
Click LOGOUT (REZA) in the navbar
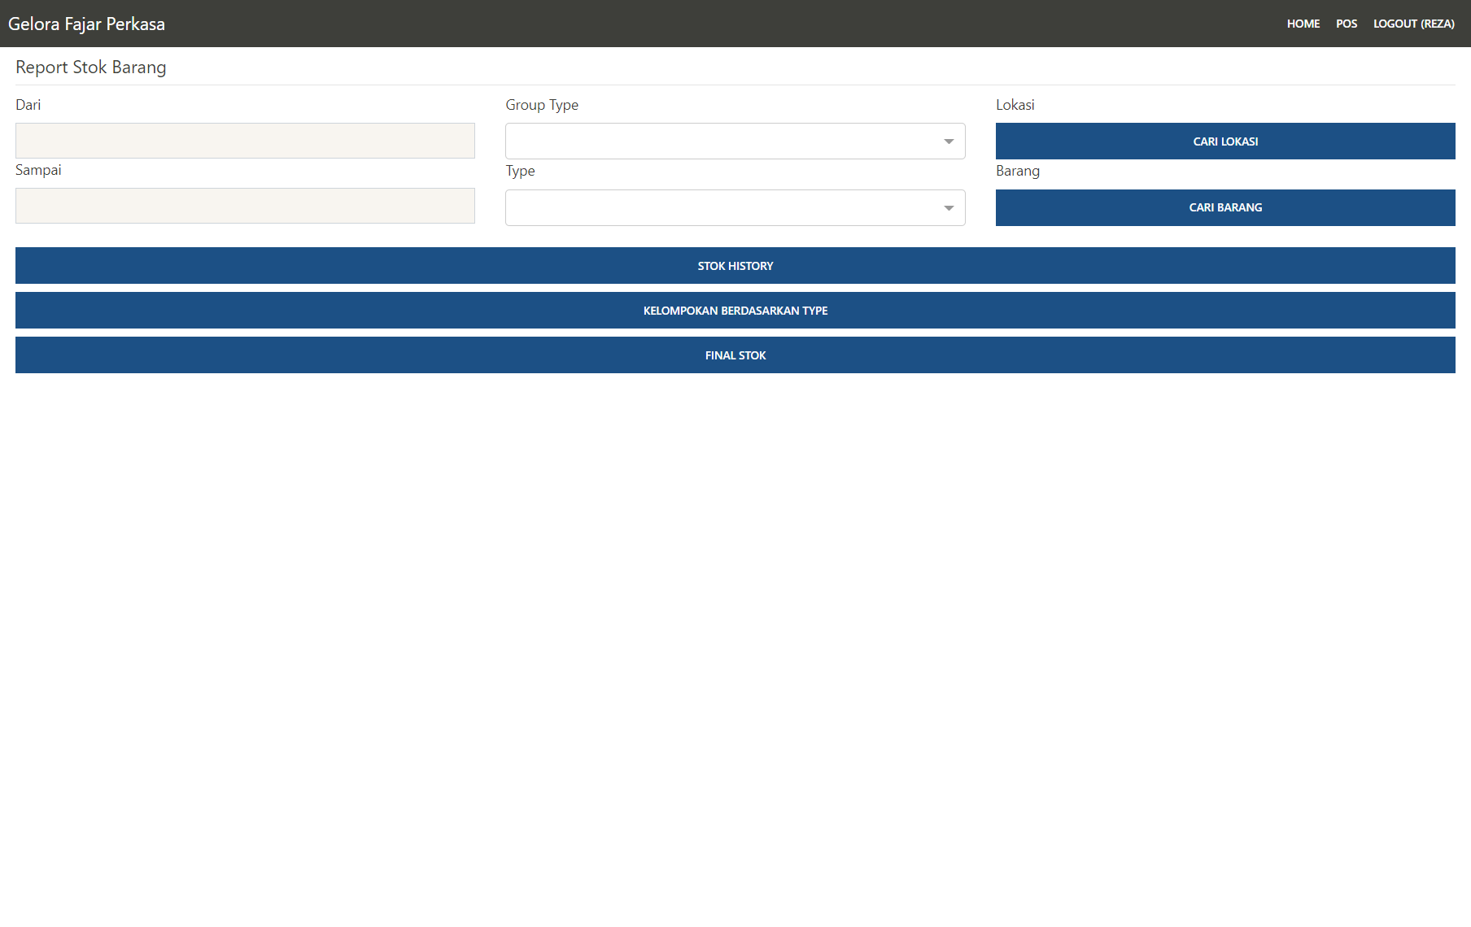tap(1413, 24)
